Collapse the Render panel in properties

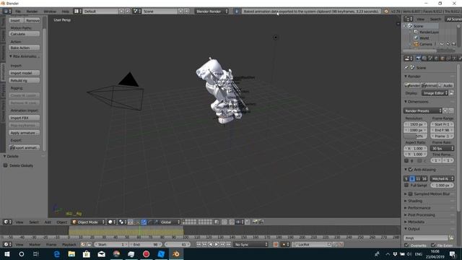(x=406, y=76)
